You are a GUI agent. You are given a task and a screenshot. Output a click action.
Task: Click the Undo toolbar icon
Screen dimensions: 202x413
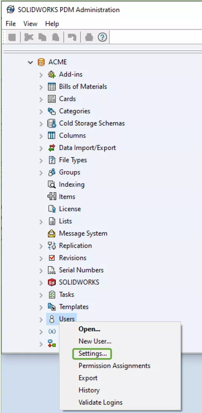[x=72, y=37]
